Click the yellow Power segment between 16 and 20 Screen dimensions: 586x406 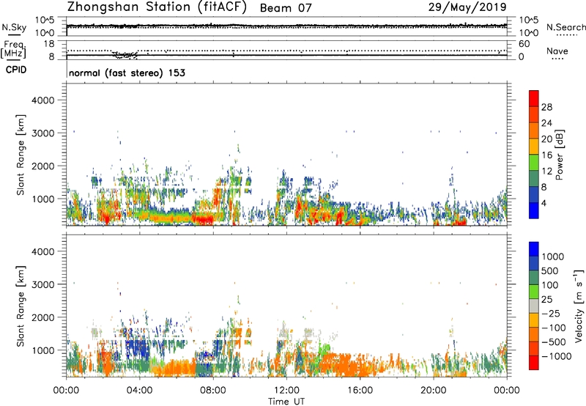click(x=534, y=147)
